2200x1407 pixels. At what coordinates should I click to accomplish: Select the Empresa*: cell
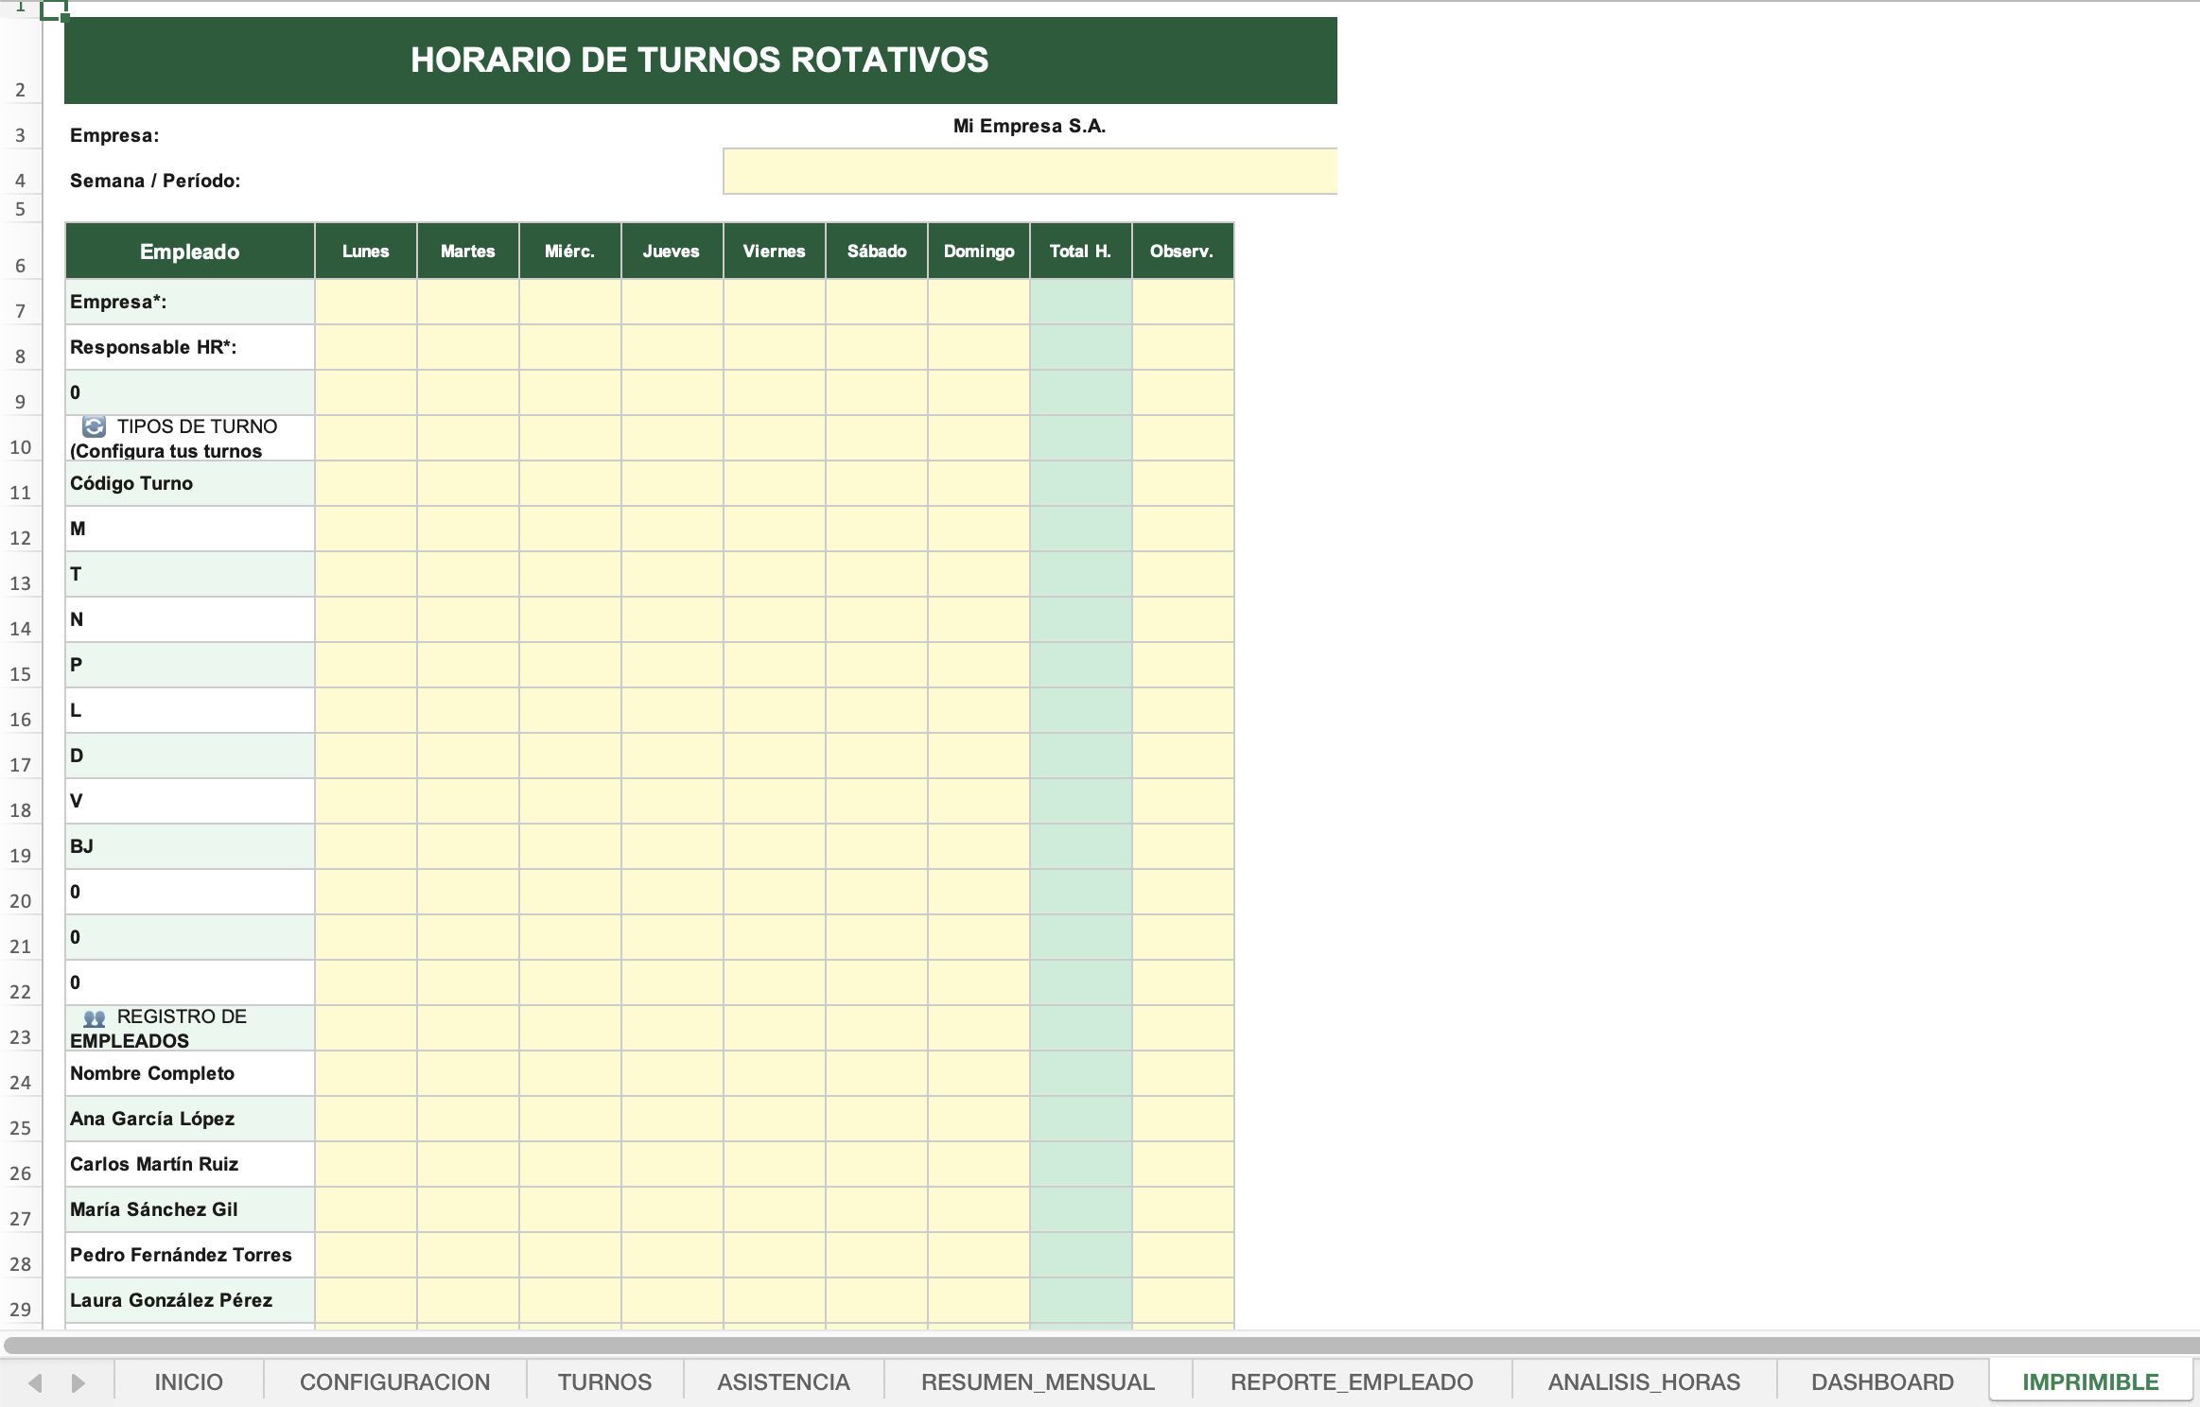coord(190,302)
